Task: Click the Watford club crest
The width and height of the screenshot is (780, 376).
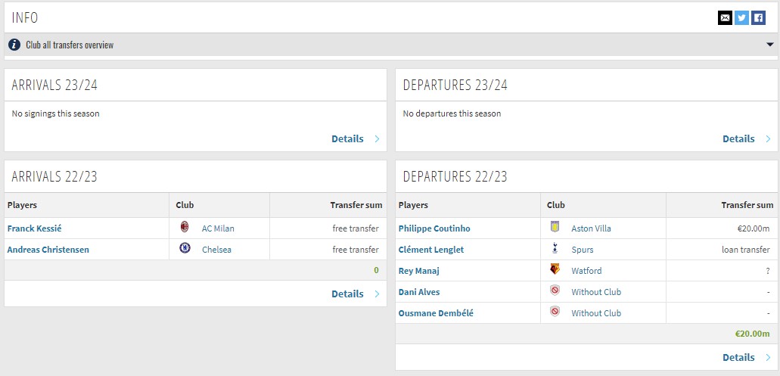Action: [x=555, y=270]
